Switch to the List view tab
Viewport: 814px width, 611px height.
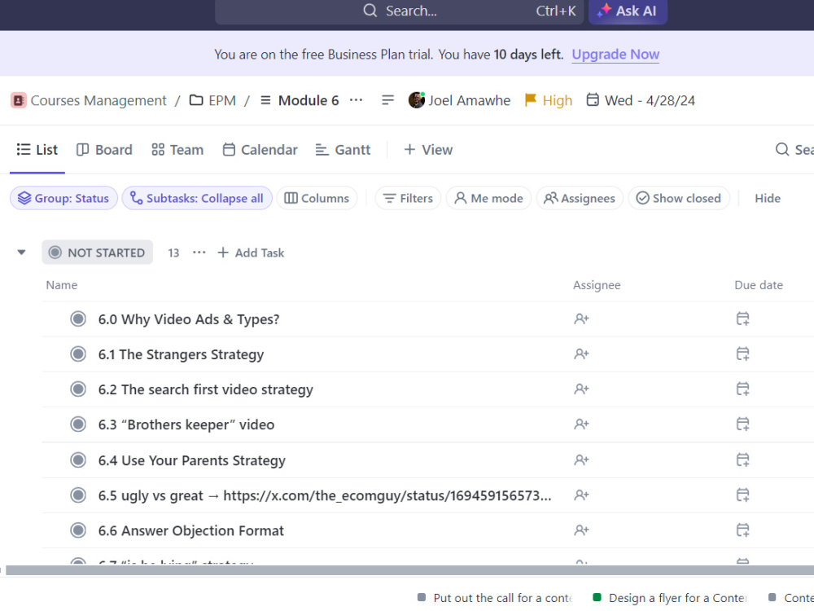point(37,150)
